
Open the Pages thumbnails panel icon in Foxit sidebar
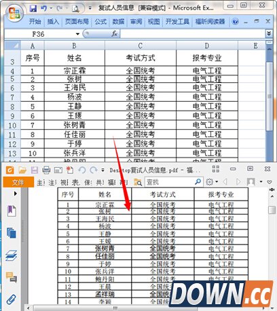tap(12, 233)
